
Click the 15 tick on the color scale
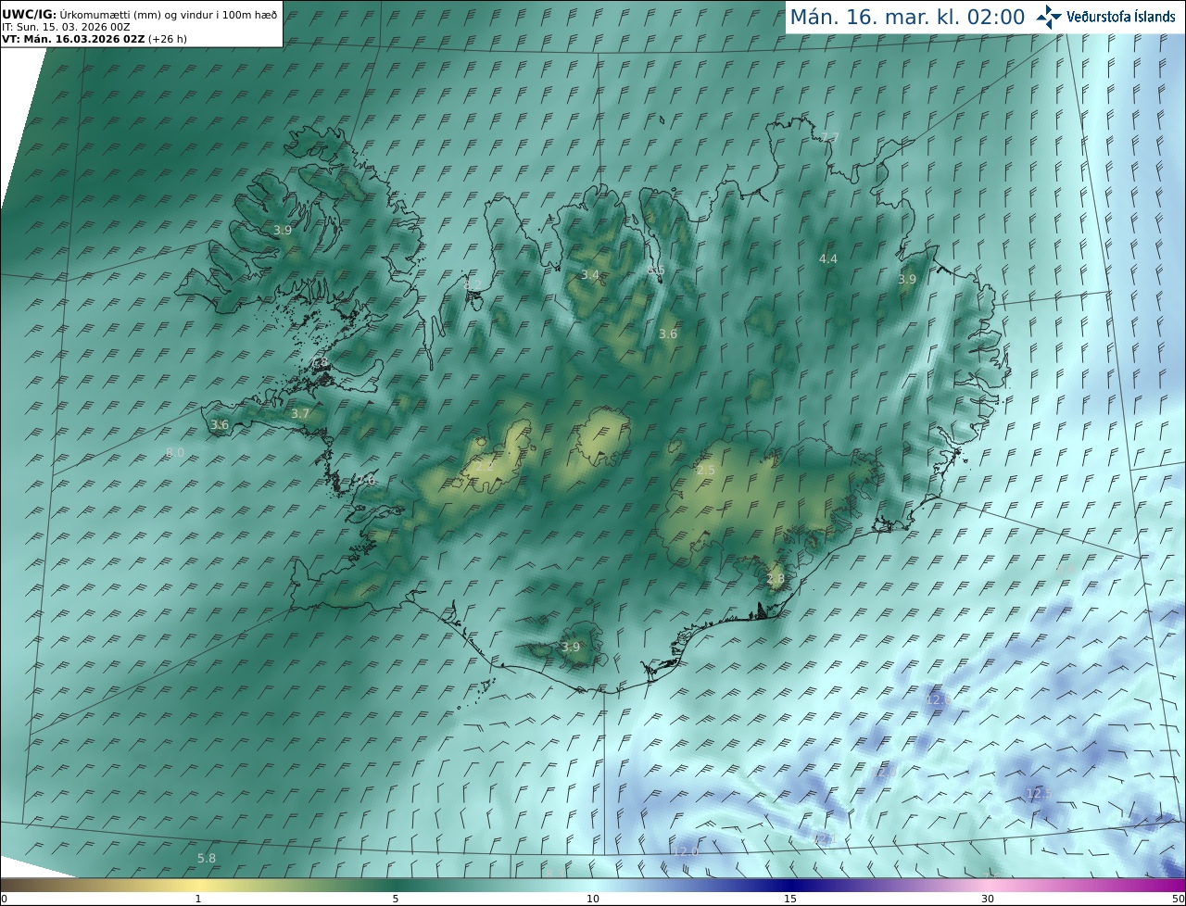[790, 899]
